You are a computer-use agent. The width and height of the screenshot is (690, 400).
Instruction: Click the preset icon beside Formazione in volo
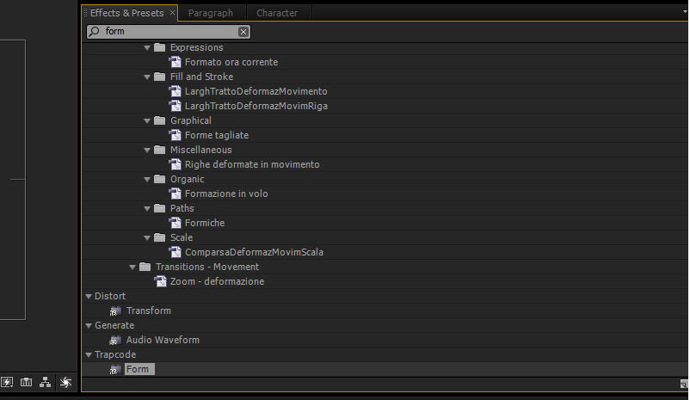click(x=176, y=194)
